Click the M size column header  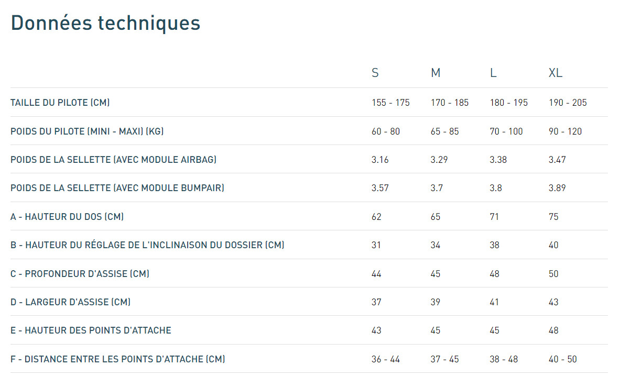(436, 73)
